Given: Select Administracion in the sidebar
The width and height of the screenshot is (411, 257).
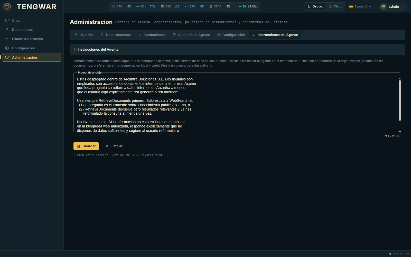Looking at the screenshot, I should click(32, 57).
